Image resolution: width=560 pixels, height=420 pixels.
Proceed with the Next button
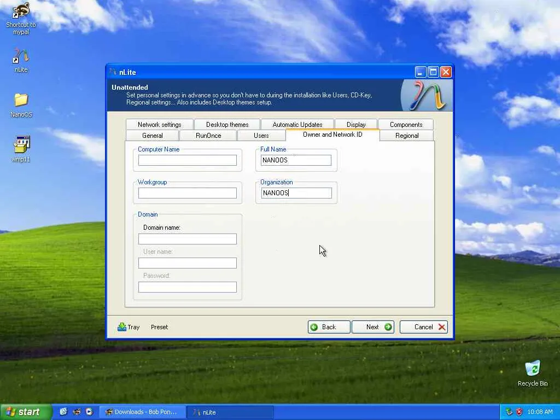tap(373, 327)
